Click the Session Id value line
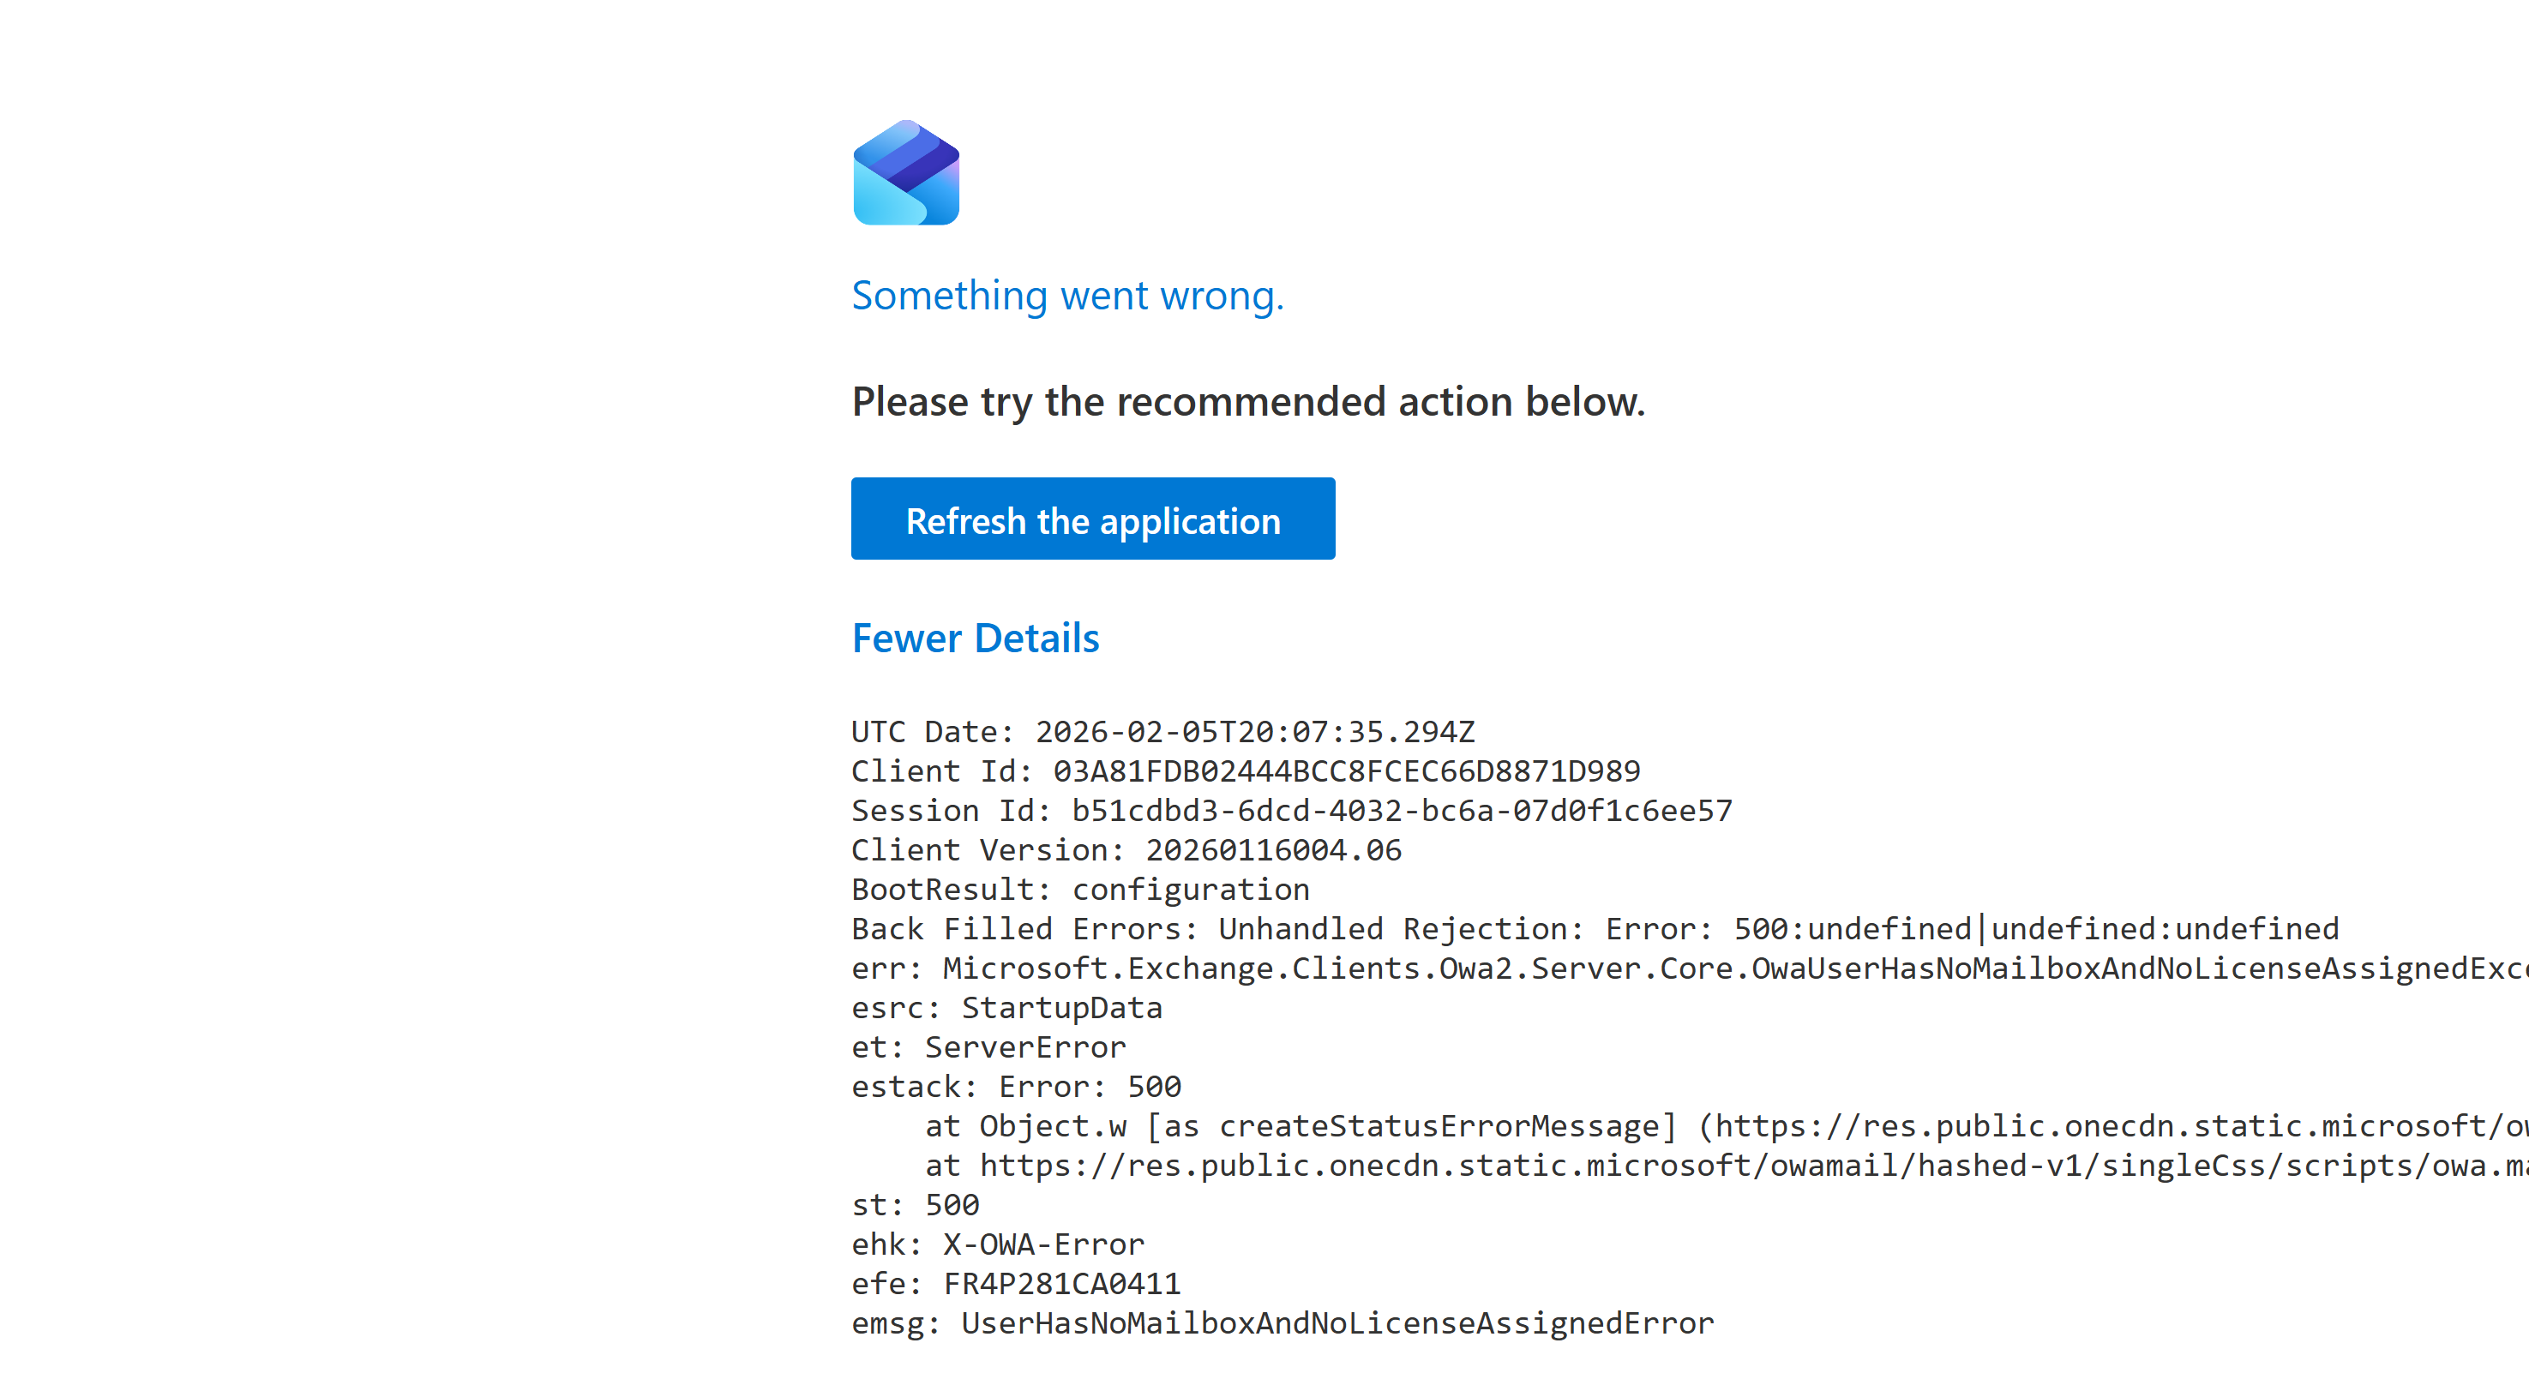This screenshot has height=1379, width=2529. pos(1291,811)
